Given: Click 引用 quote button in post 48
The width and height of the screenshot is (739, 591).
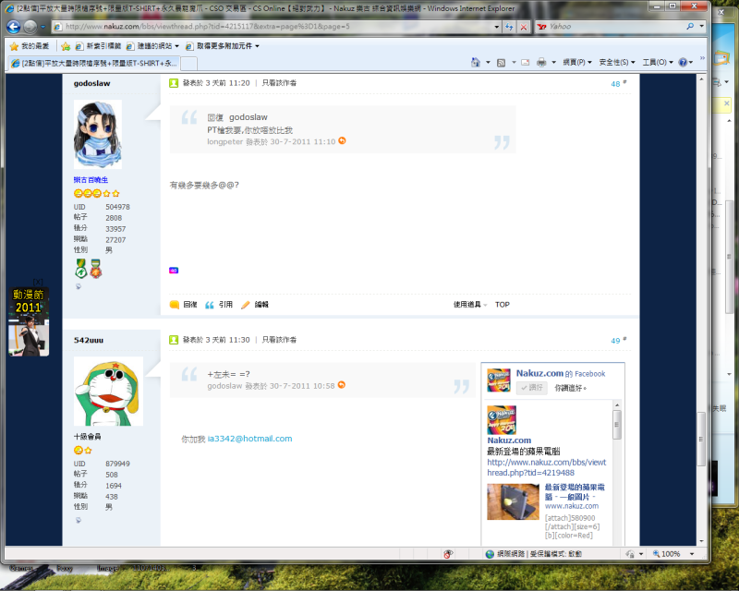Looking at the screenshot, I should coord(219,305).
